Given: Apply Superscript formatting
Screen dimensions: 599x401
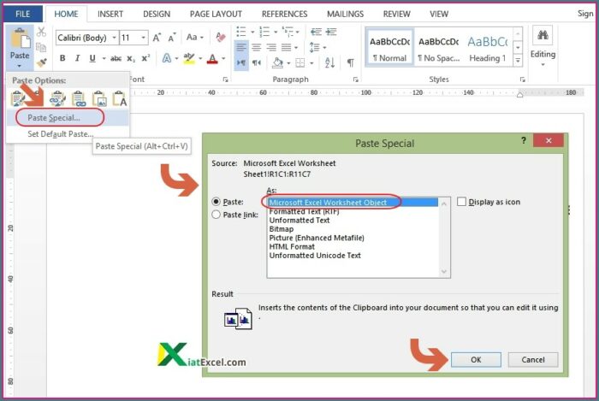Looking at the screenshot, I should click(145, 58).
